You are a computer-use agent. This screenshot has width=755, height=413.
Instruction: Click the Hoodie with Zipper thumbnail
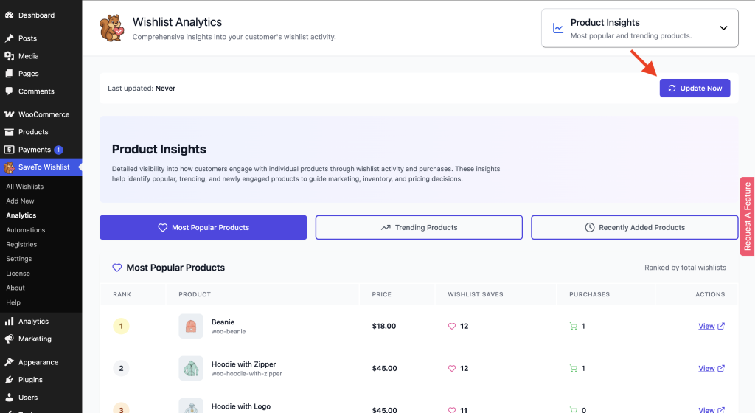[x=191, y=369]
